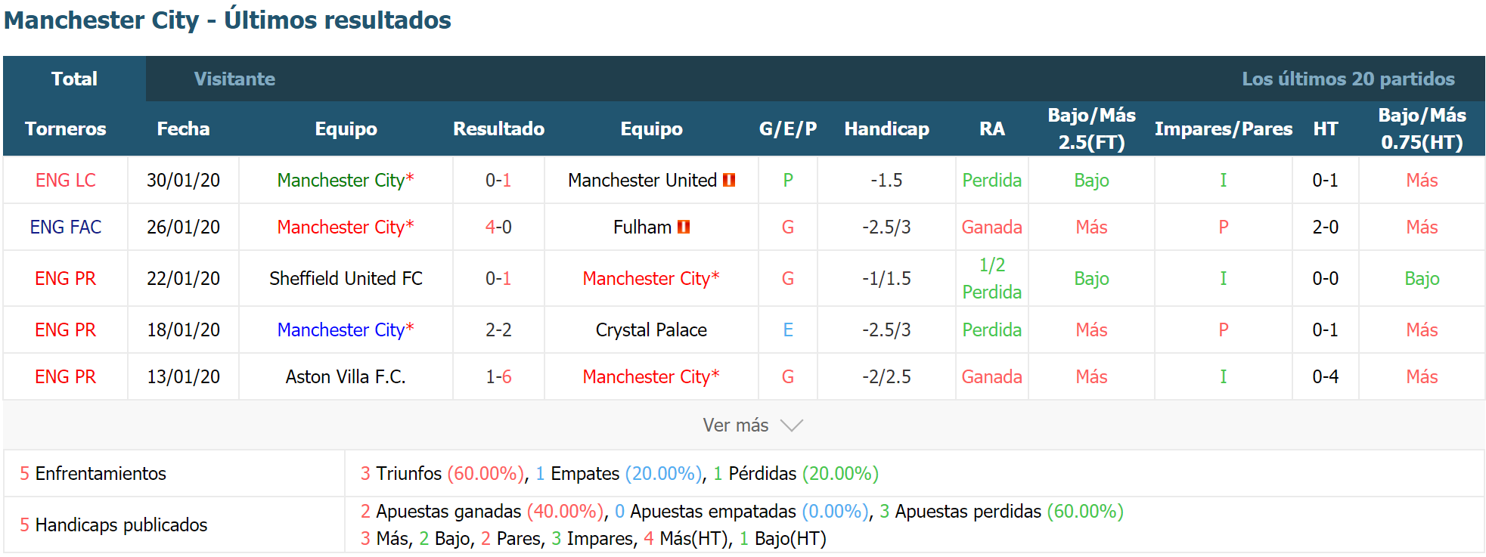Click the Impares/Pares column header
1486x557 pixels.
coord(1224,129)
